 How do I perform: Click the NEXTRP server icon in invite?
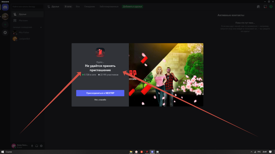click(x=100, y=52)
